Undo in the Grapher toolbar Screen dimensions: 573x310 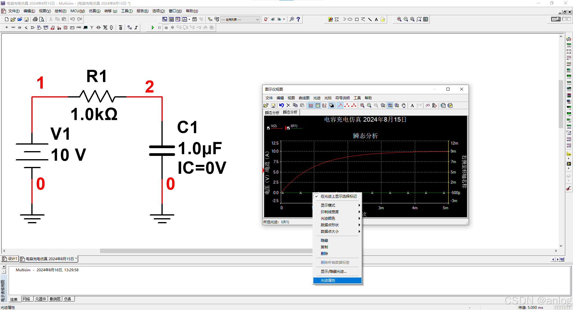point(281,106)
